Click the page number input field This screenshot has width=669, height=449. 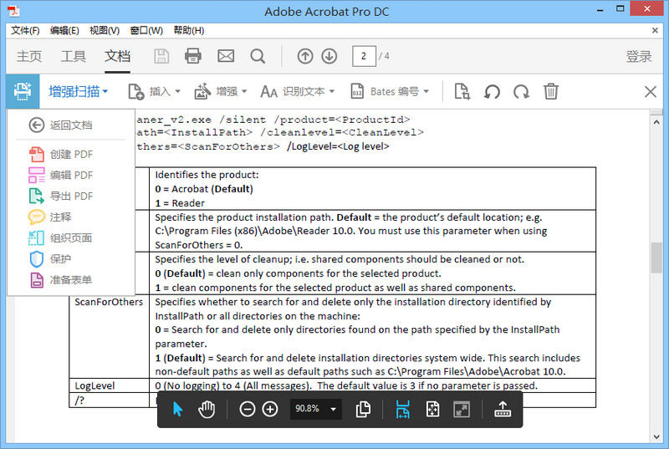click(x=364, y=56)
